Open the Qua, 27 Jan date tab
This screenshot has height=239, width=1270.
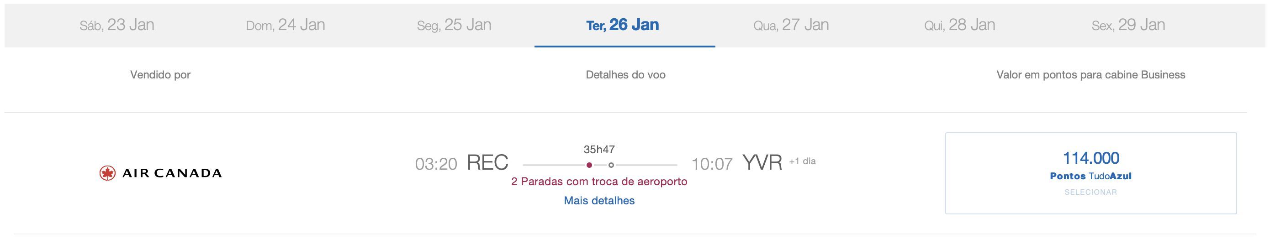pos(791,25)
